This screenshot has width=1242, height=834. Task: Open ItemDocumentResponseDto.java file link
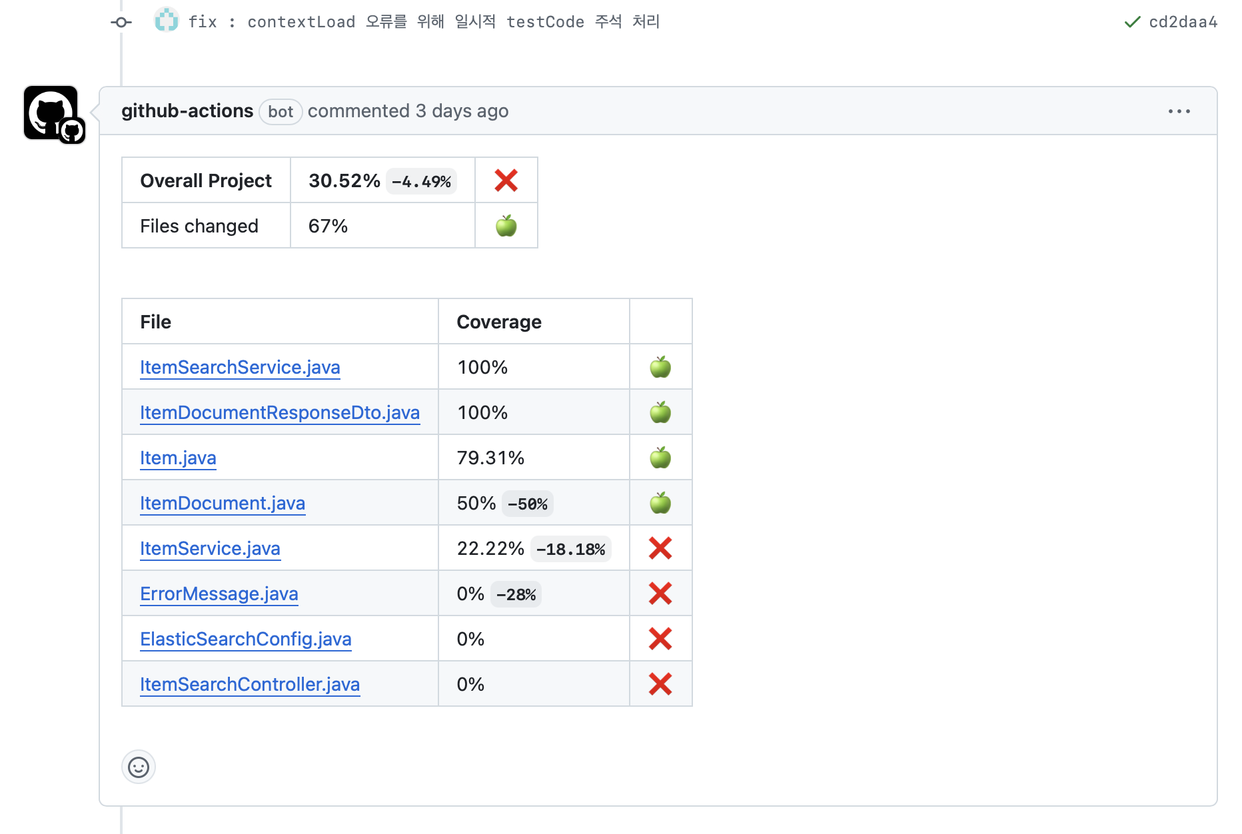[x=280, y=412]
